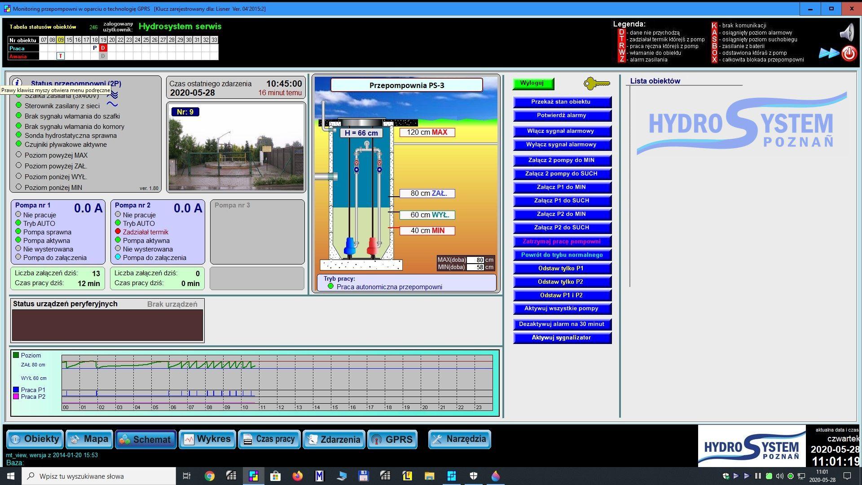Click Załącz 2 pompy do MIN
Viewport: 862px width, 485px height.
562,161
